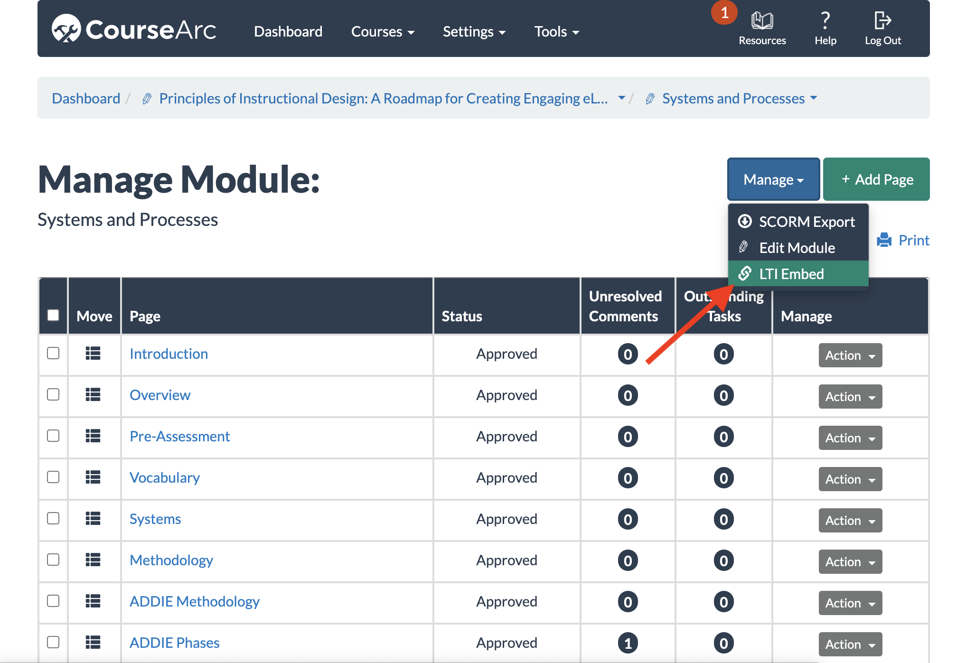This screenshot has height=663, width=966.
Task: Click the Dashboard breadcrumb link
Action: point(86,98)
